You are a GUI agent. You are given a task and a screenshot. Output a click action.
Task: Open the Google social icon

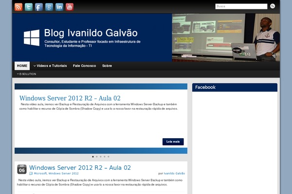pyautogui.click(x=49, y=7)
